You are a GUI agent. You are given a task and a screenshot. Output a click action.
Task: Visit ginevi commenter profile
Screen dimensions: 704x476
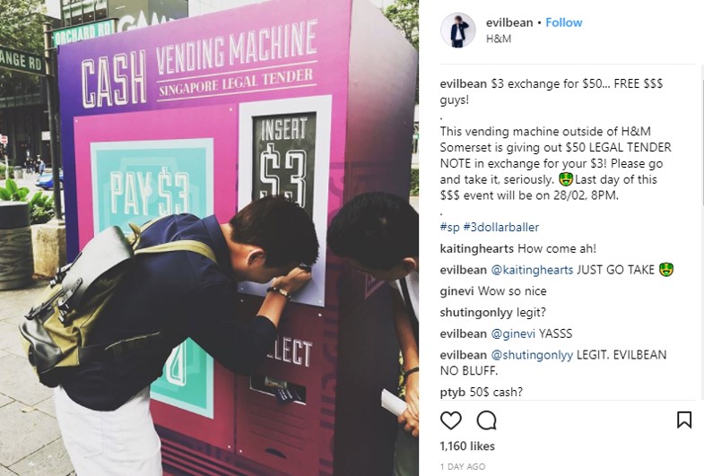[x=456, y=291]
